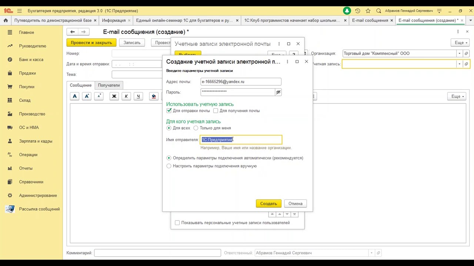Open the Продажи section in the sidebar
Image resolution: width=474 pixels, height=266 pixels.
[27, 73]
